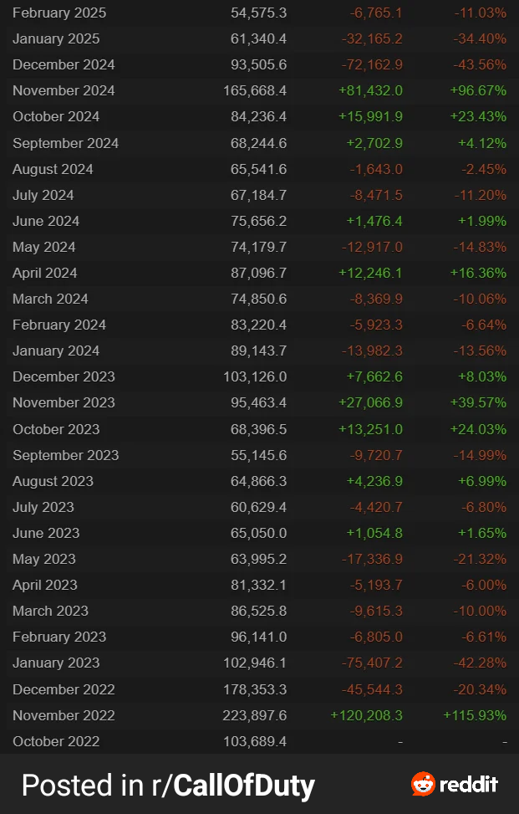Click the +81,432.0 gain value
The width and height of the screenshot is (519, 814).
371,91
